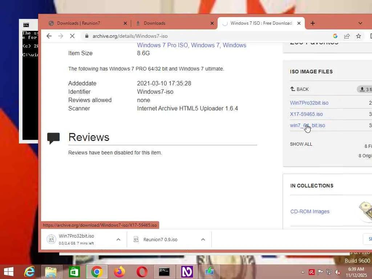Screen dimensions: 372x279
Task: Click the Reunion7 0.9.iso file icon
Action: pos(136,239)
